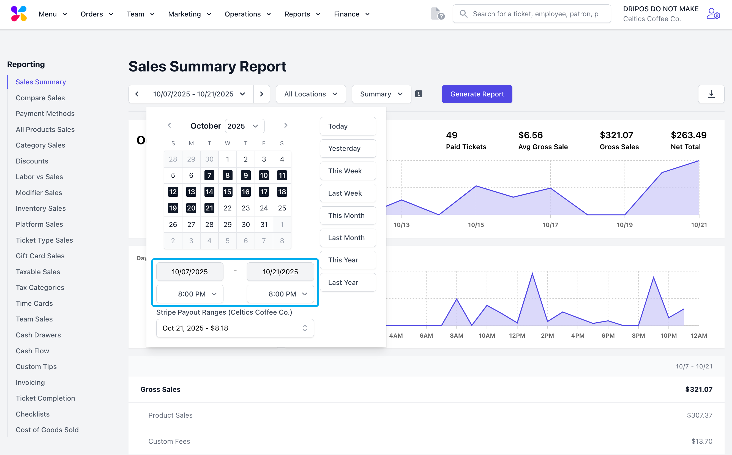The height and width of the screenshot is (455, 732).
Task: Open the start time 8:00 PM dropdown
Action: coord(190,294)
